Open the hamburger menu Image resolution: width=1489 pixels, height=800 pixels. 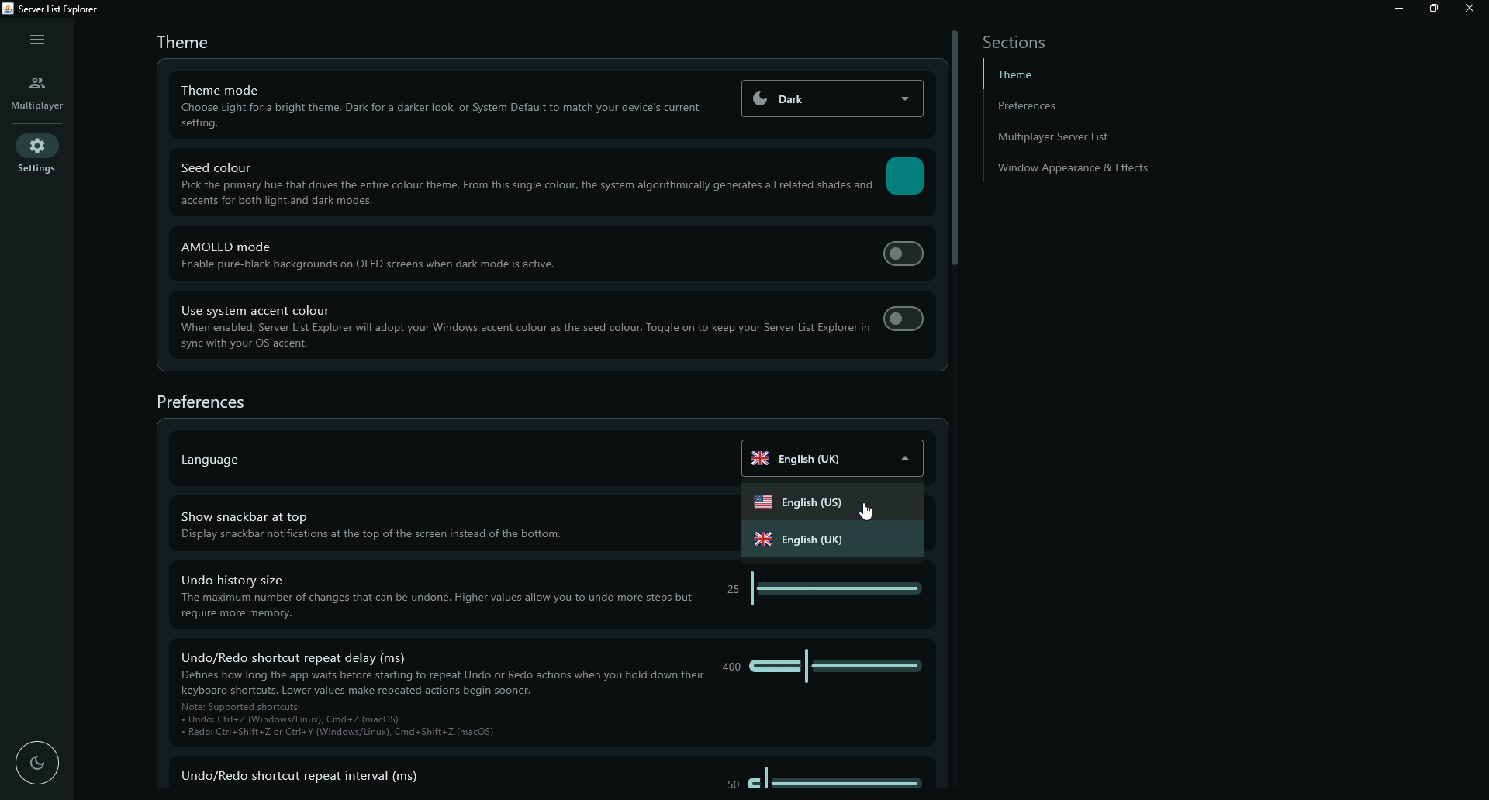click(36, 40)
